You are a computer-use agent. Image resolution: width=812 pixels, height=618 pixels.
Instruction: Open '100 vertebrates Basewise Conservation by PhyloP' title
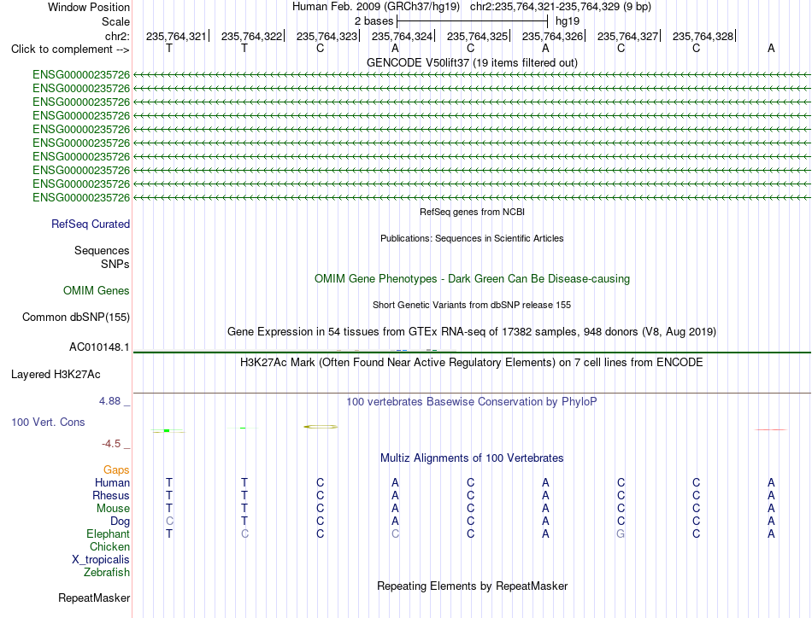pos(472,402)
